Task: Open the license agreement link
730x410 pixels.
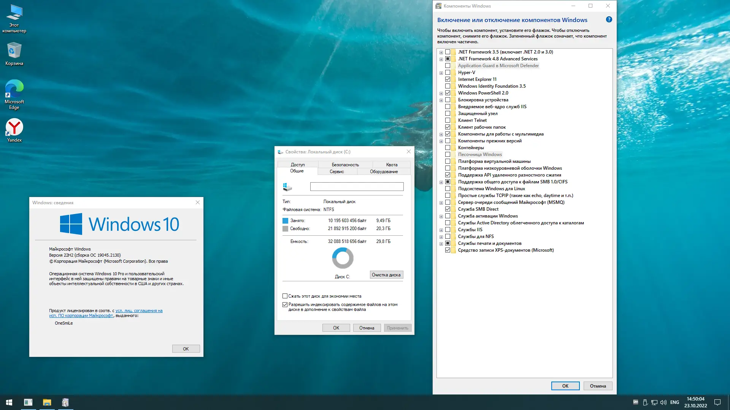Action: 139,311
